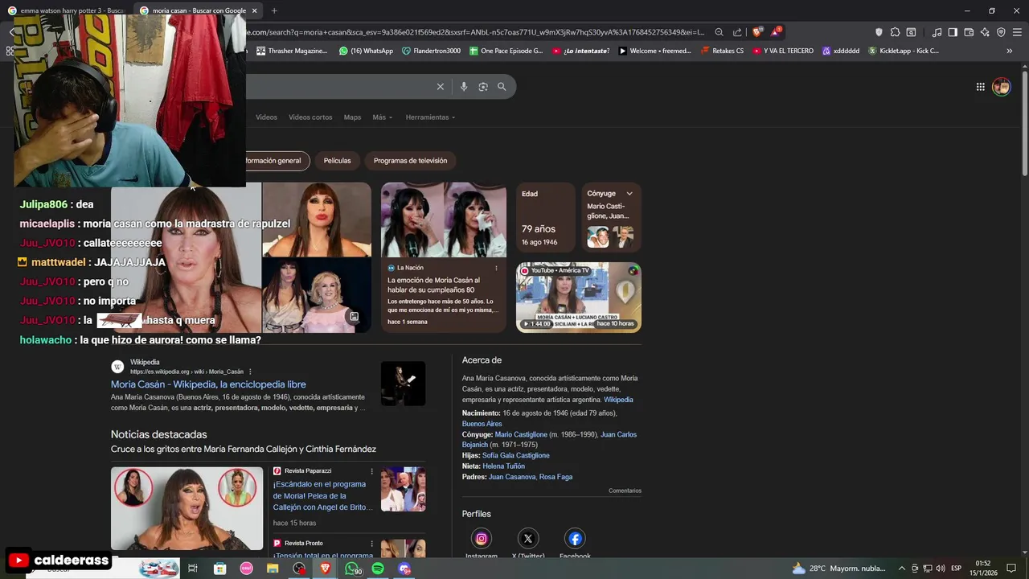This screenshot has width=1029, height=579.
Task: Play YouTube América TV video thumbnail
Action: point(579,297)
